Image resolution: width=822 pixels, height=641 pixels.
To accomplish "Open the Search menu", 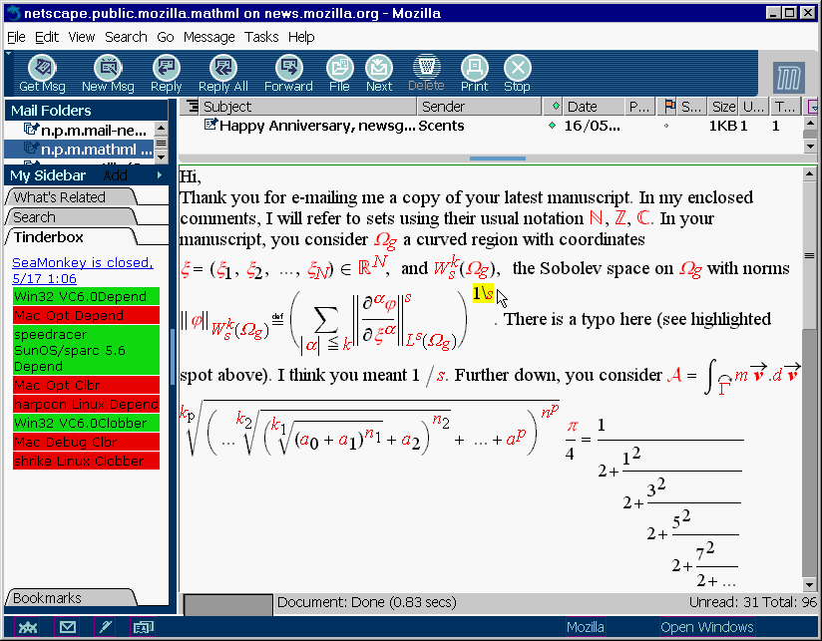I will pos(126,37).
